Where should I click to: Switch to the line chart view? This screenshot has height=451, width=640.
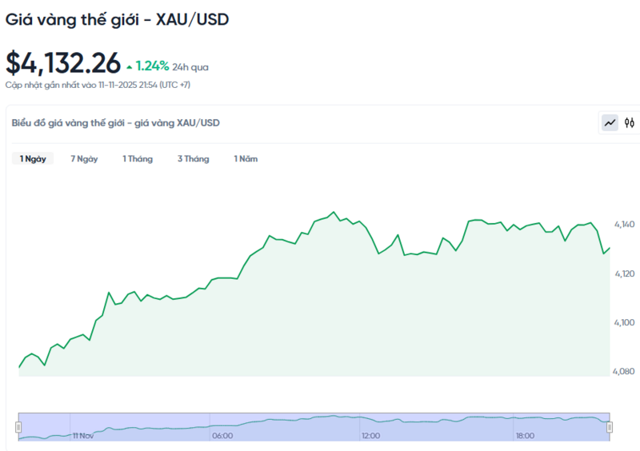click(x=610, y=122)
